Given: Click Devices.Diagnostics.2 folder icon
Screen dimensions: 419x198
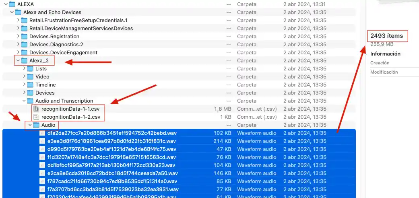Looking at the screenshot, I should [x=24, y=44].
